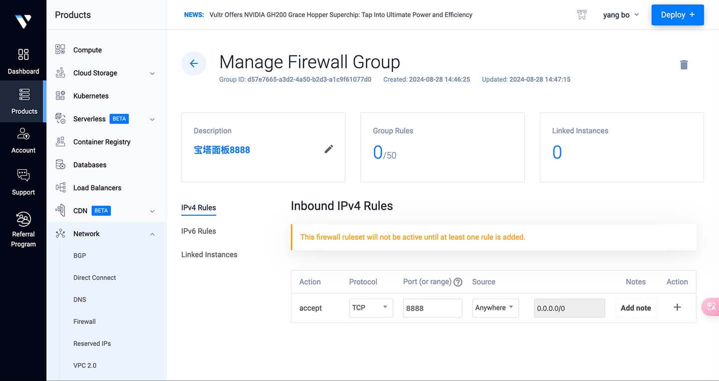Open Firewall under Network

click(x=84, y=322)
